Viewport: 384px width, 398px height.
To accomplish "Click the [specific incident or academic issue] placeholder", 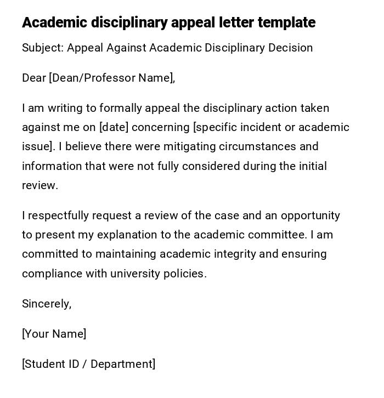I will click(271, 127).
